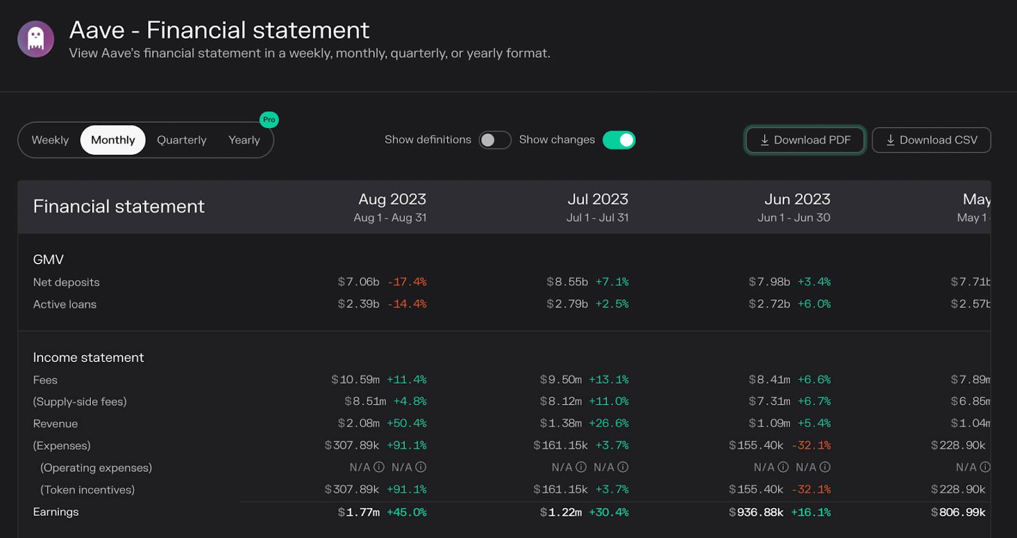
Task: Click the -17.4% Net deposits change
Action: click(407, 281)
